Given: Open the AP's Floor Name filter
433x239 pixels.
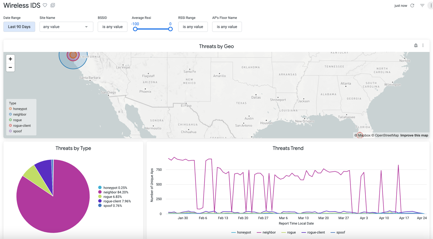Looking at the screenshot, I should point(227,27).
